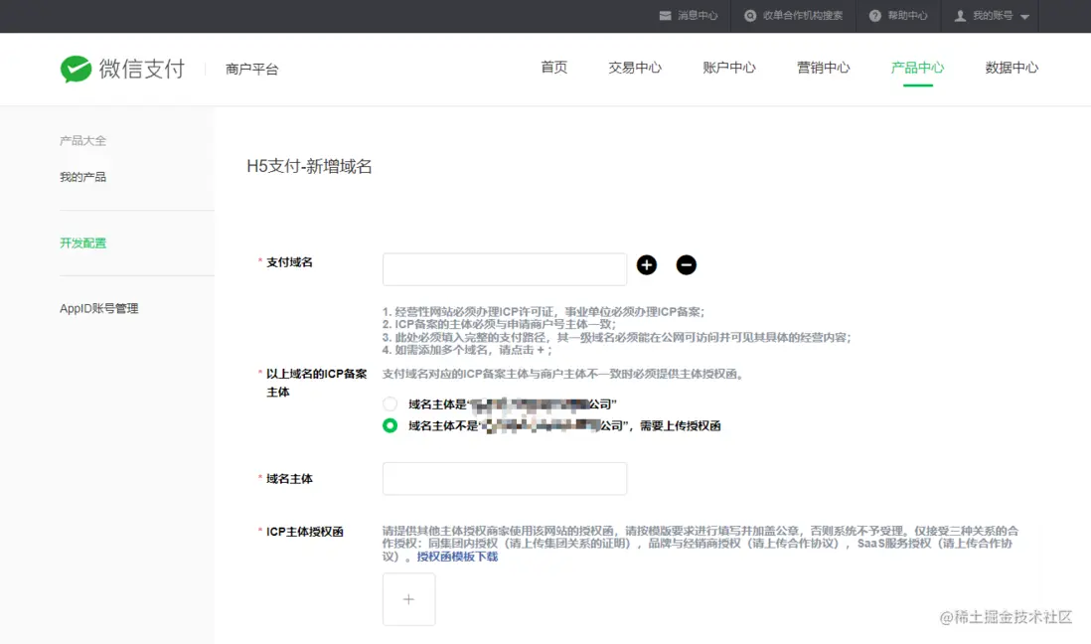This screenshot has height=644, width=1091.
Task: Navigate to 首页 in the top menu
Action: 552,68
